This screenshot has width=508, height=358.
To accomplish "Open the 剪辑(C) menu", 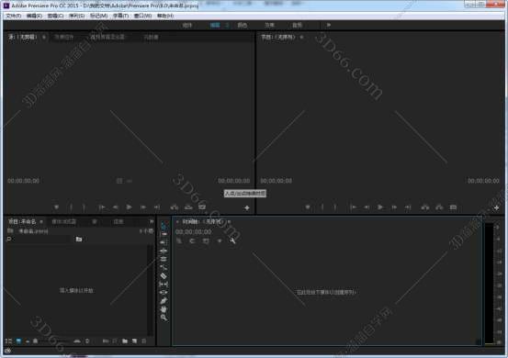I will 55,16.
